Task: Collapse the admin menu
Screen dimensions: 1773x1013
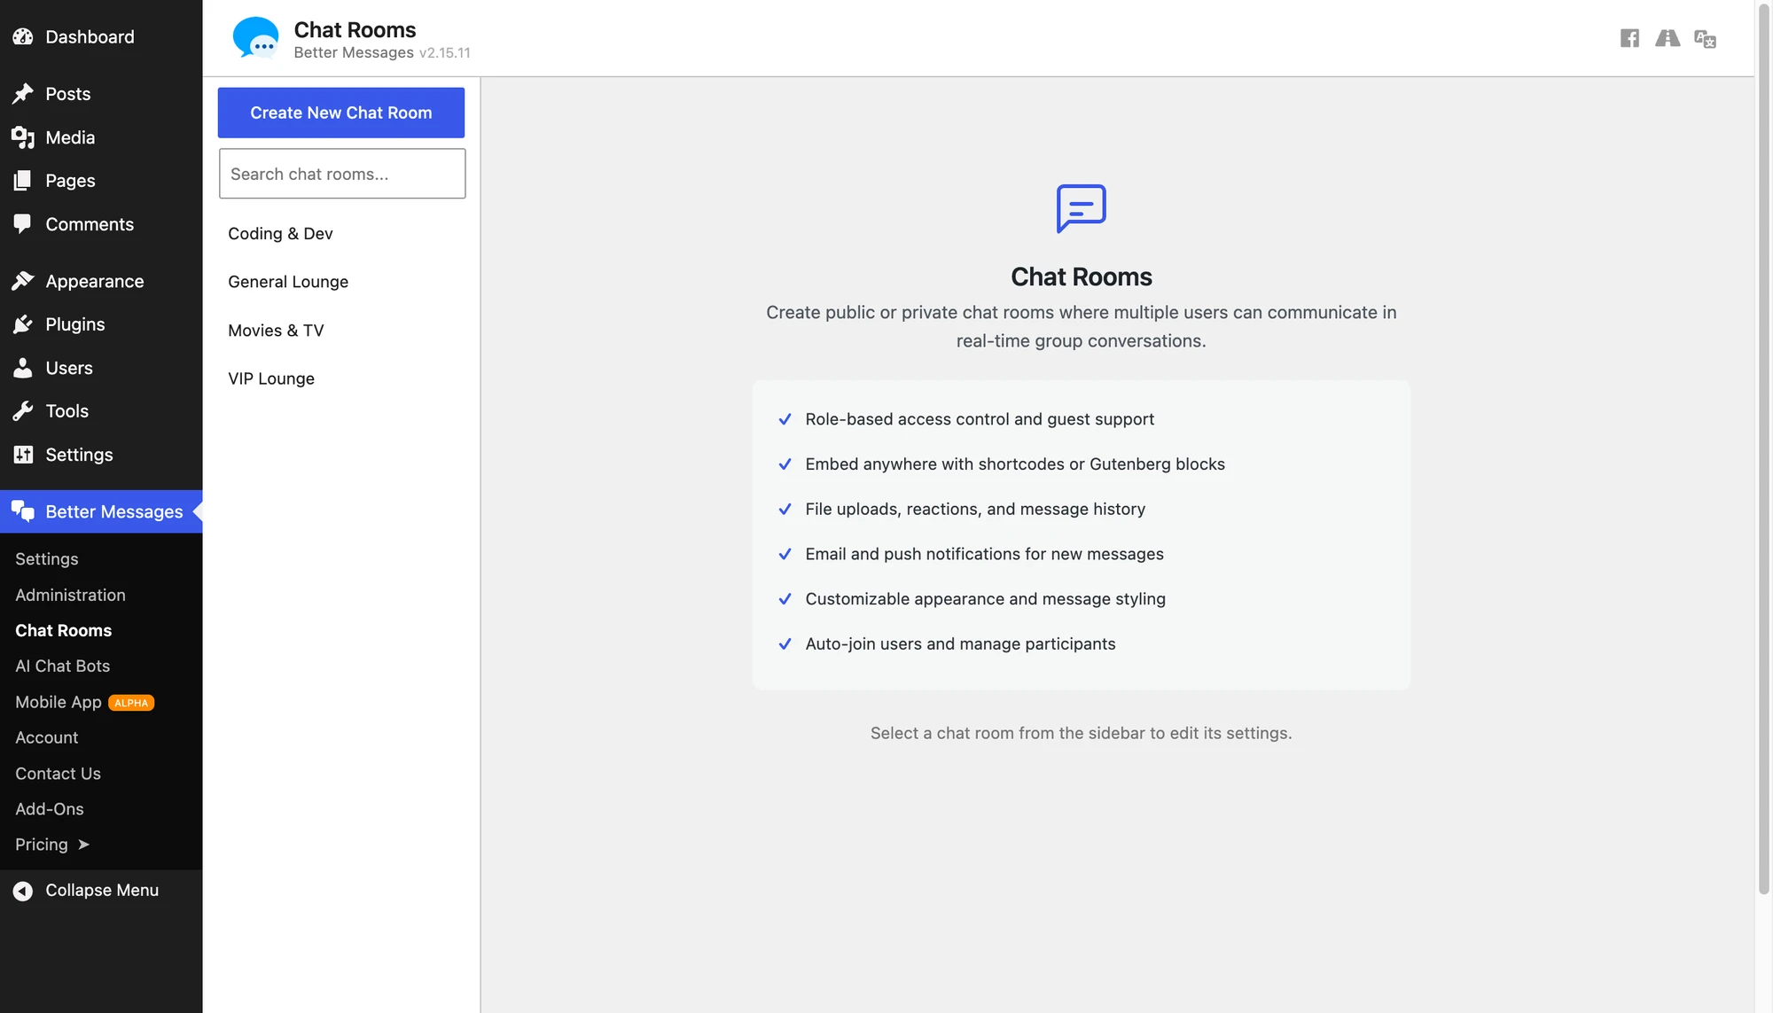Action: click(x=101, y=891)
